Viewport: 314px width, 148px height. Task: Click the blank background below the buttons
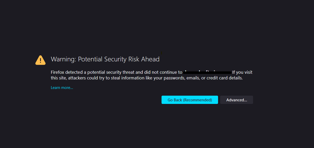tap(156, 126)
